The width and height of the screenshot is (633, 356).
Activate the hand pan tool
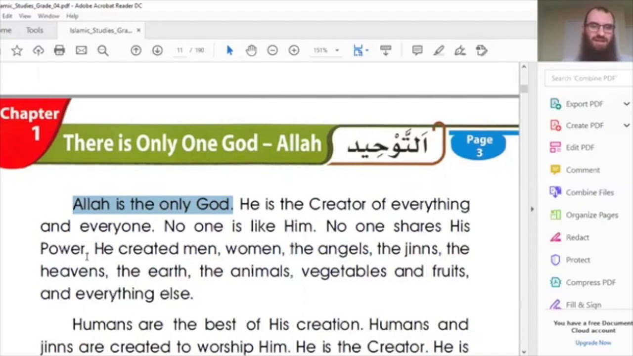click(x=251, y=50)
